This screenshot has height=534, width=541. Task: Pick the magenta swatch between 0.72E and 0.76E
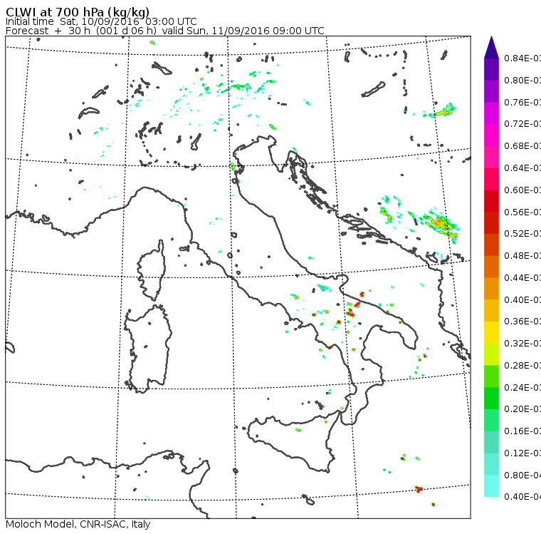click(x=491, y=113)
